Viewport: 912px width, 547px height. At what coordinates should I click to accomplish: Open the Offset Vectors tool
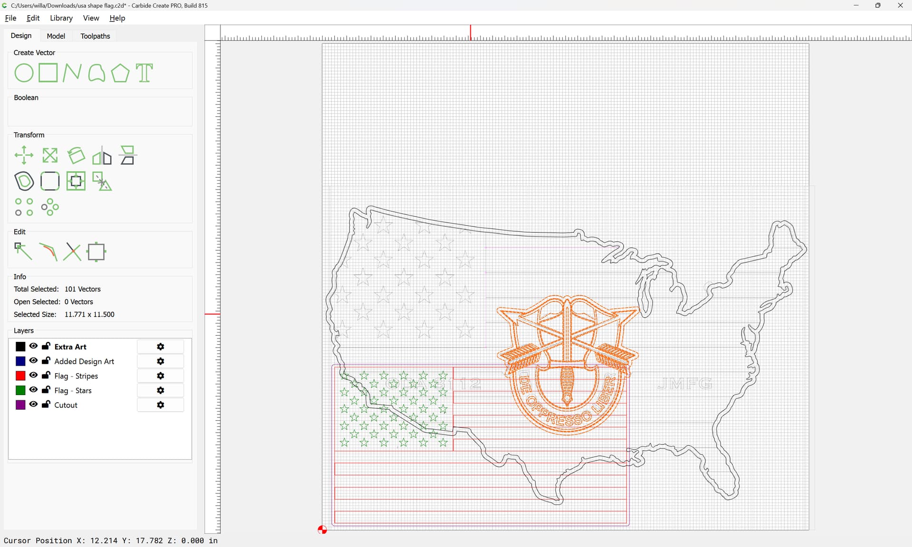[24, 181]
